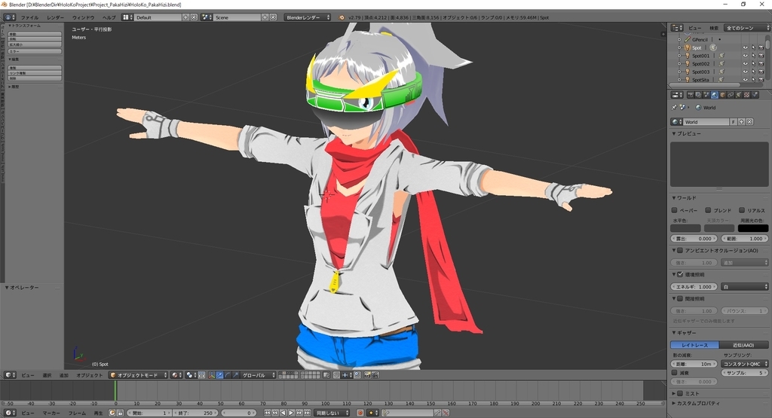
Task: Open the Texture properties tab icon
Action: tap(746, 95)
